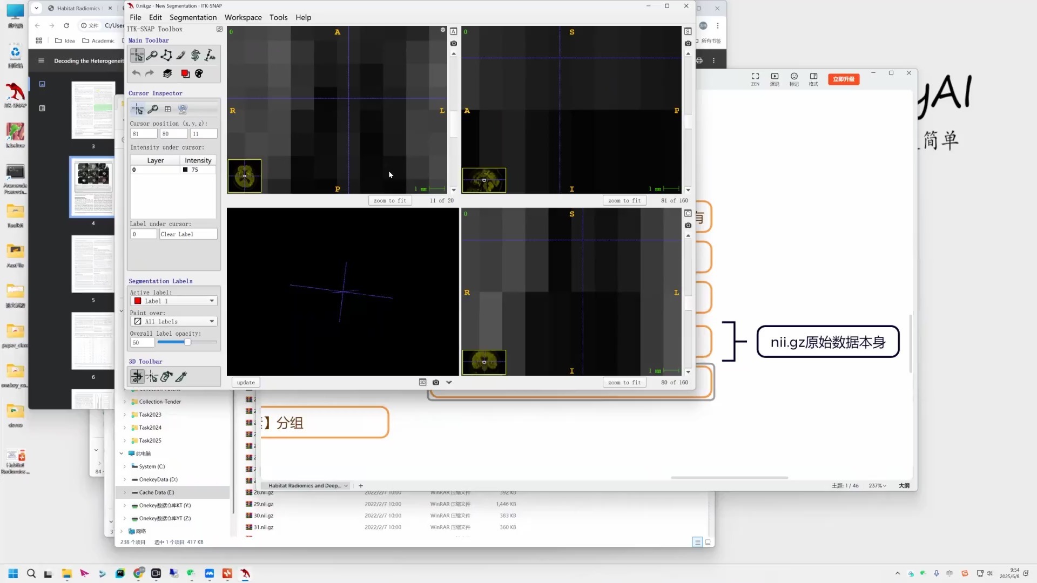Click the axial view orientation thumbnail

245,175
